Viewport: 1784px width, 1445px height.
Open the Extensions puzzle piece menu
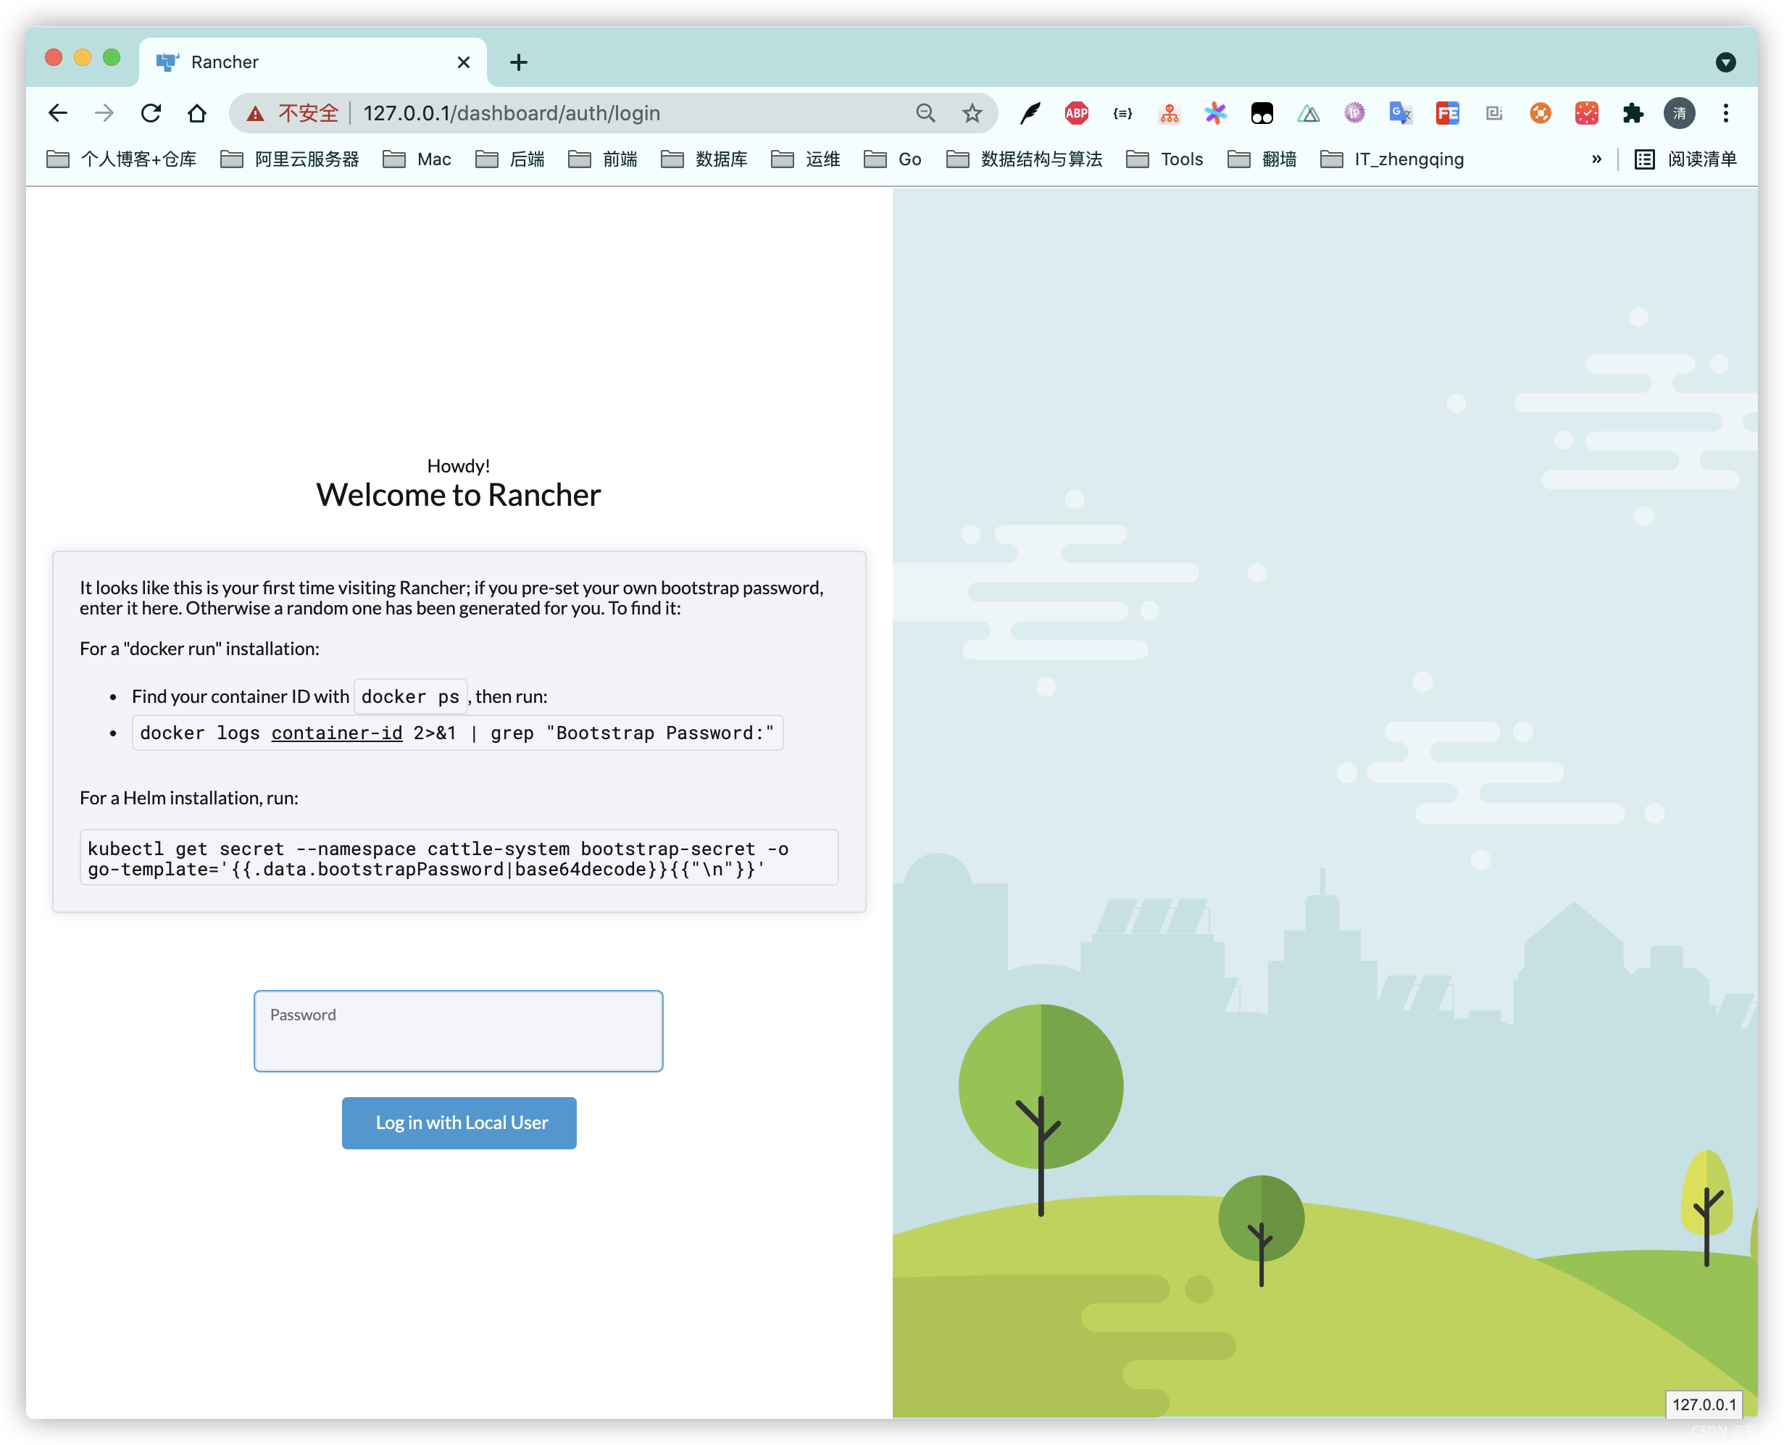click(x=1633, y=113)
